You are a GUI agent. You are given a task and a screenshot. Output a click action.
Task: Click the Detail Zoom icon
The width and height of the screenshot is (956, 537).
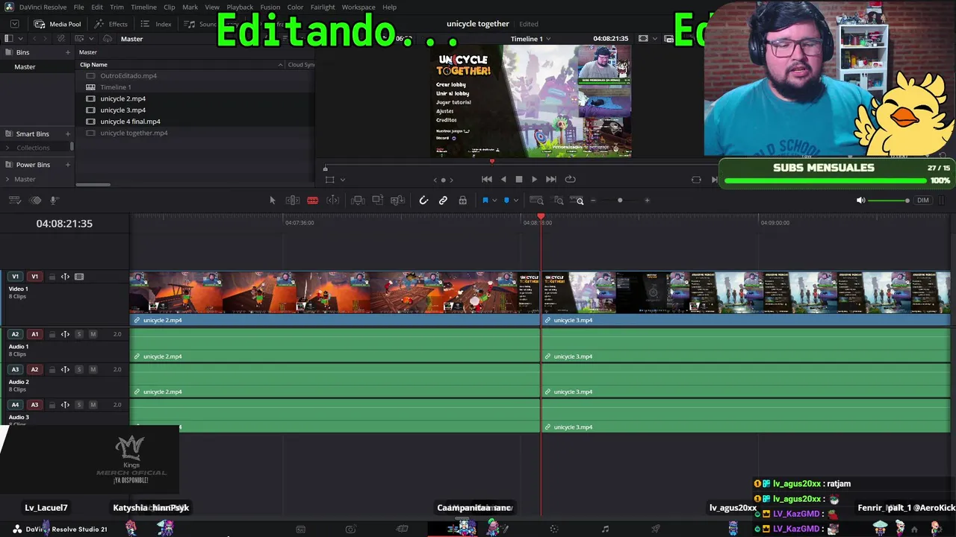click(x=558, y=200)
